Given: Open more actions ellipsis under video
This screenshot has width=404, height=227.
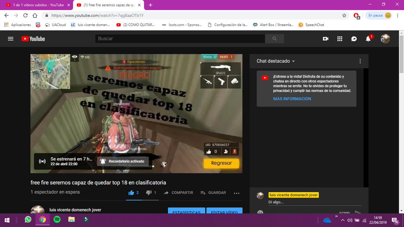Looking at the screenshot, I should 236,193.
